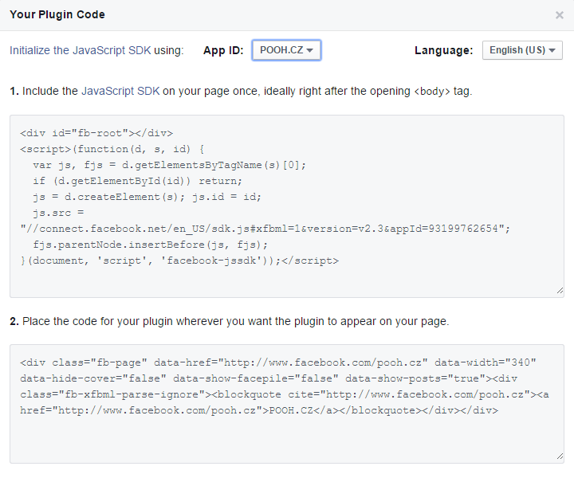Screen dimensions: 574x478
Task: Open the App ID dropdown showing POOH.CZ
Action: click(286, 50)
